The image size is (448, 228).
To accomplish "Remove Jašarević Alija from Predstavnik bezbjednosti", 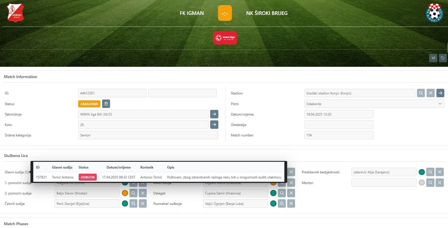I will pyautogui.click(x=440, y=172).
